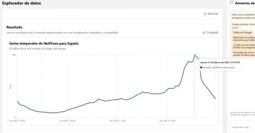Click the 'Asistente de' panel title
Viewport: 255px width, 133px height.
click(x=245, y=3)
